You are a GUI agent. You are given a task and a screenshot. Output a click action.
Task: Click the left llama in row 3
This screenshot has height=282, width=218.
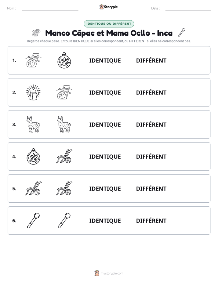(34, 125)
